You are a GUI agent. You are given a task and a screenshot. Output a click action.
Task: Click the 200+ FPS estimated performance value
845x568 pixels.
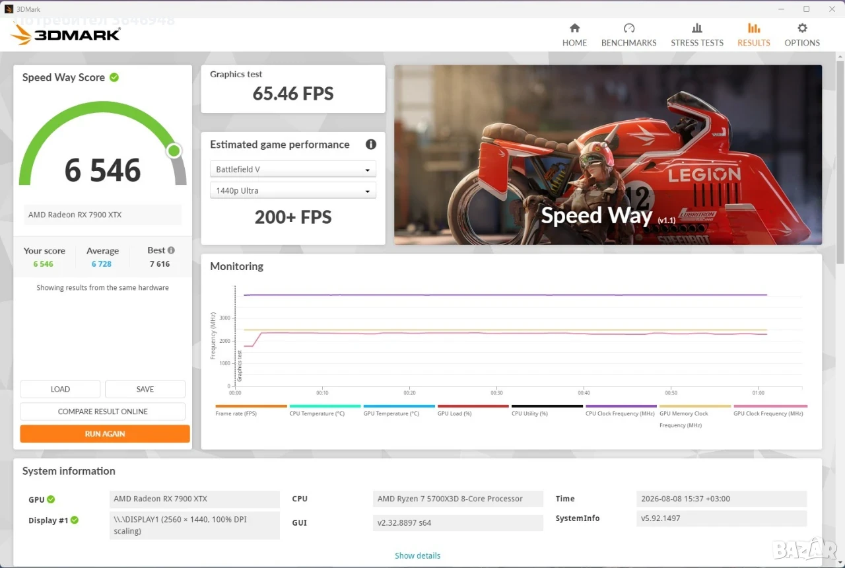tap(293, 217)
